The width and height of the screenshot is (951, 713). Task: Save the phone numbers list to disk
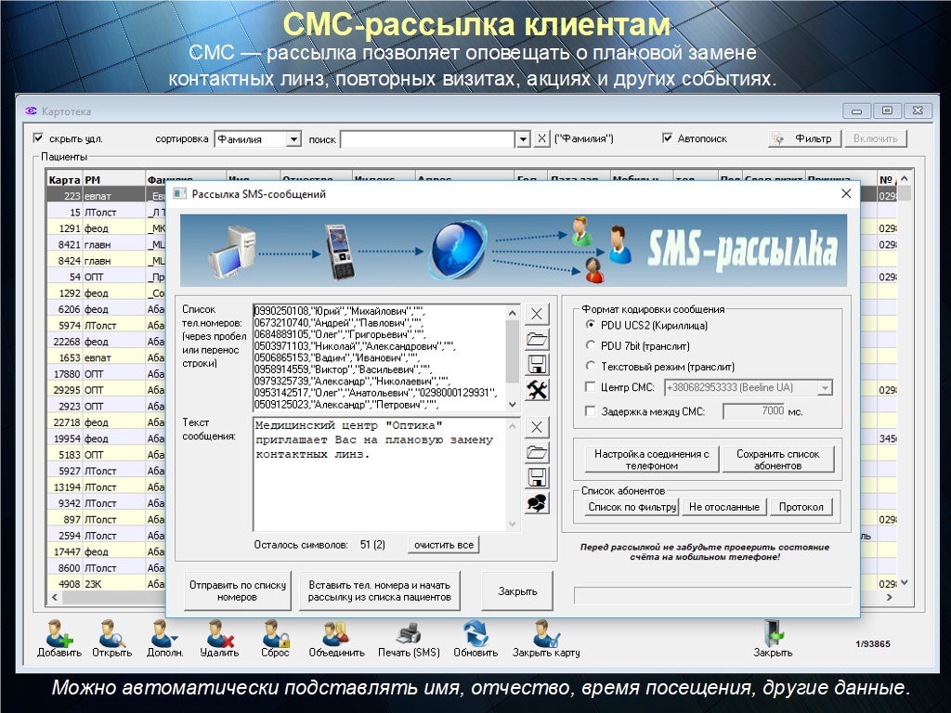pos(538,364)
